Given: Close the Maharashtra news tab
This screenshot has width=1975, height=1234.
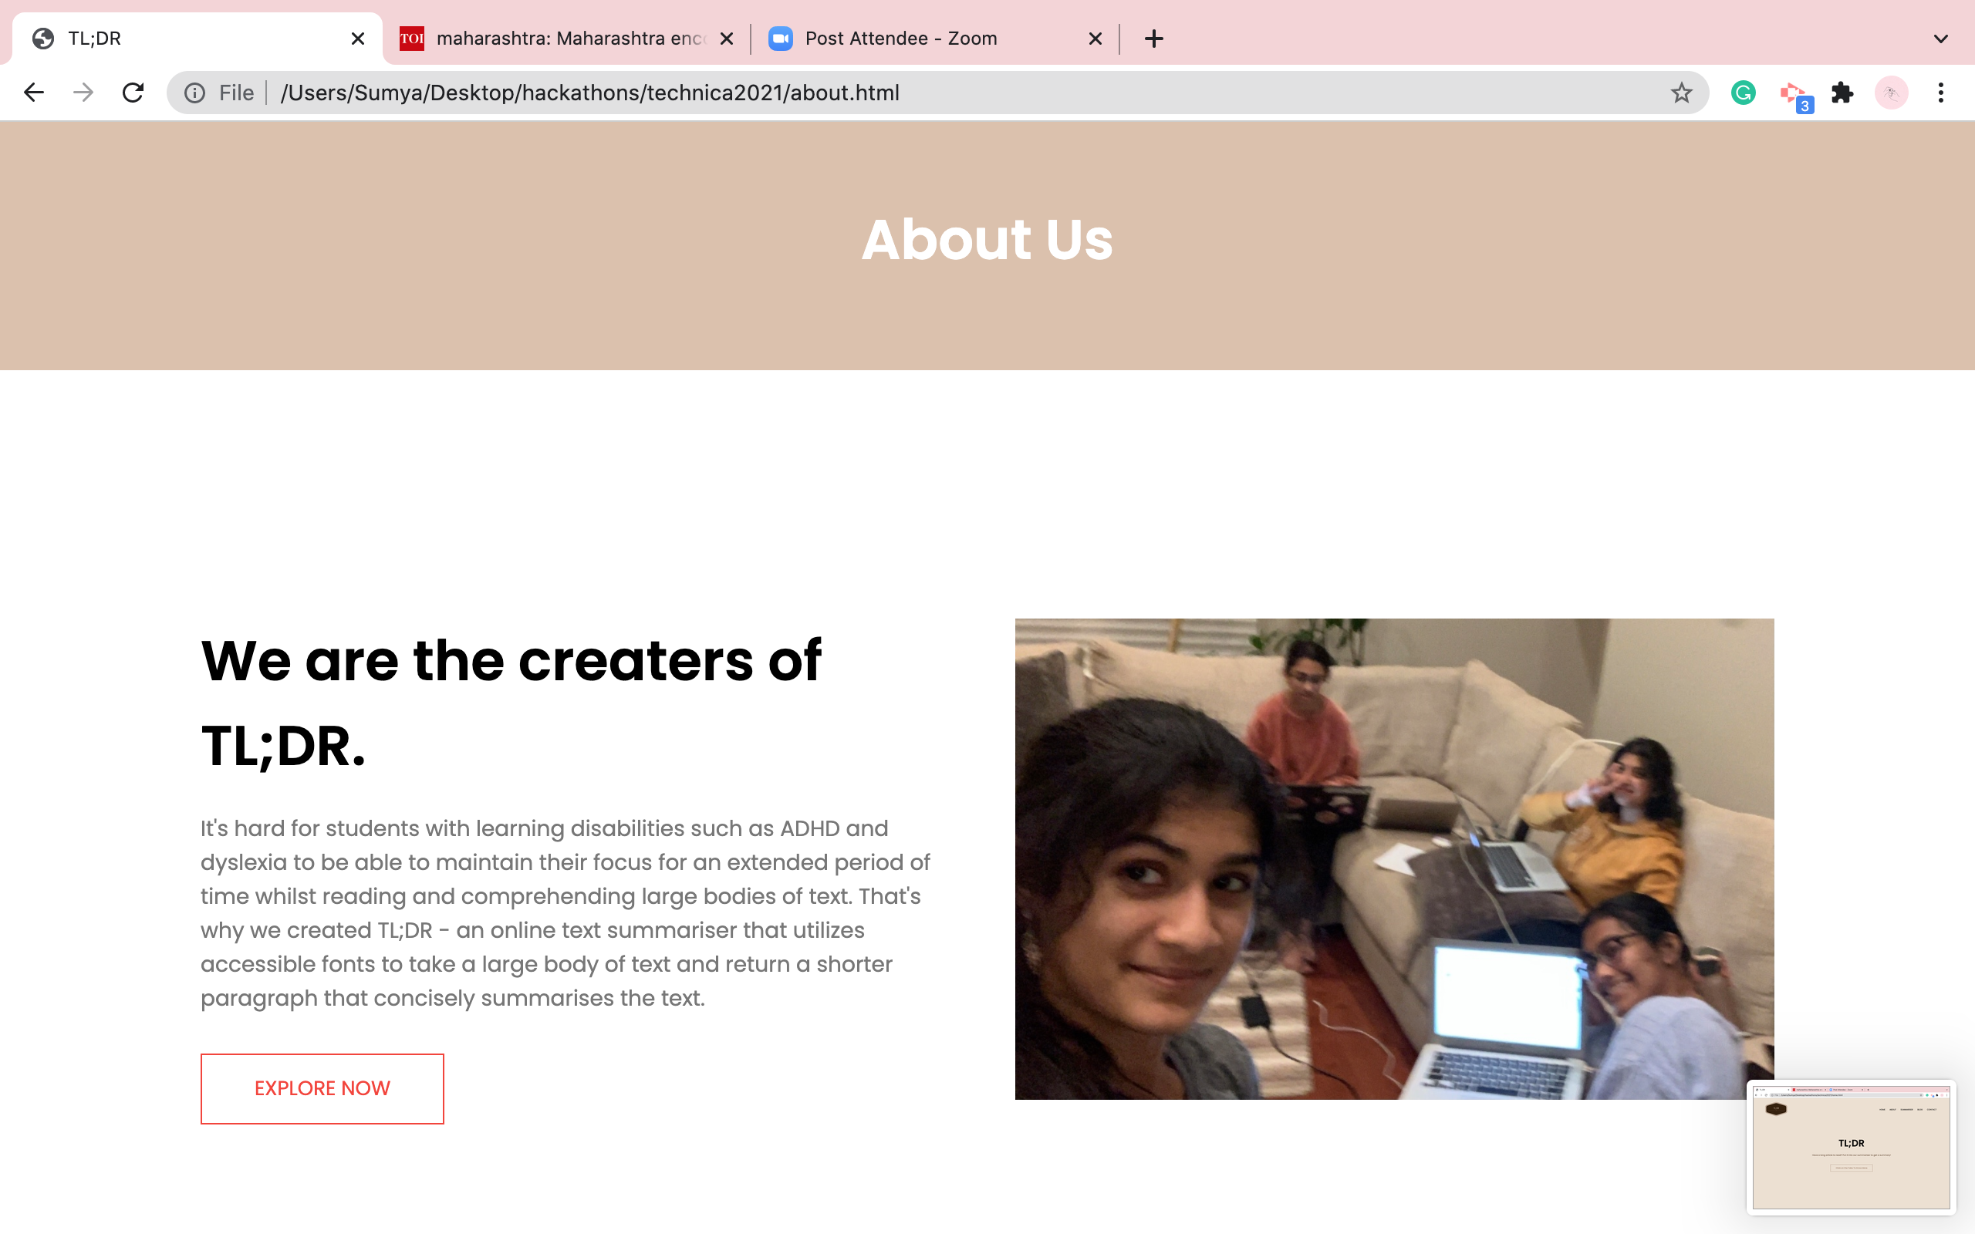Looking at the screenshot, I should tap(726, 39).
